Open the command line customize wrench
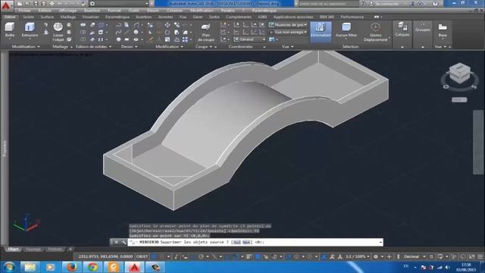Screen dimensions: 485x273 pyautogui.click(x=124, y=242)
